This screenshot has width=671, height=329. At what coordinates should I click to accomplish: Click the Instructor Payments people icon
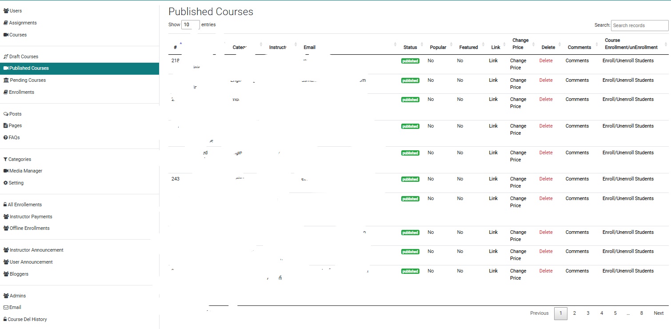(x=6, y=217)
